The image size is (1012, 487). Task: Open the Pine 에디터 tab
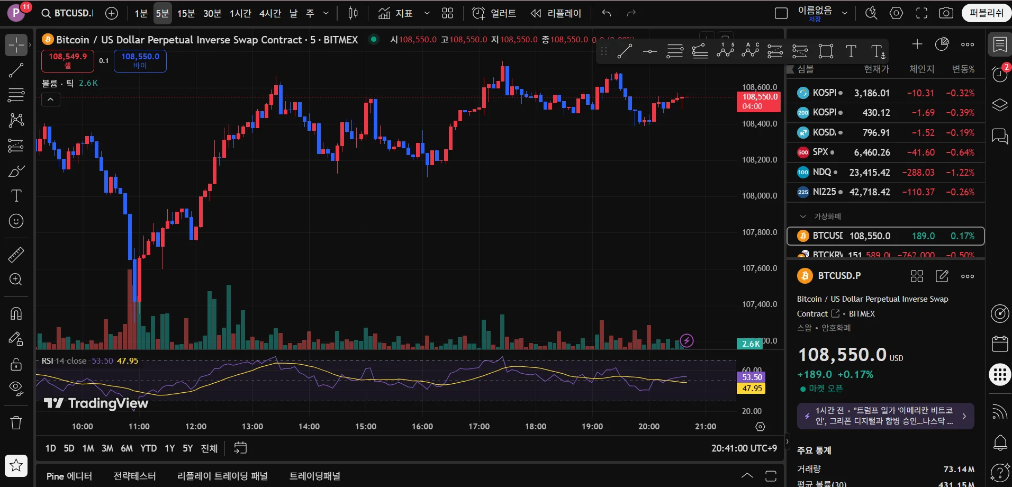(x=69, y=476)
